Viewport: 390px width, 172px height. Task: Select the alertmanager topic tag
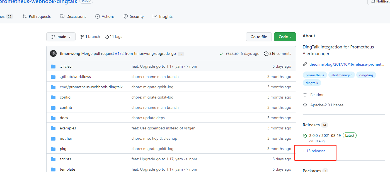click(341, 75)
